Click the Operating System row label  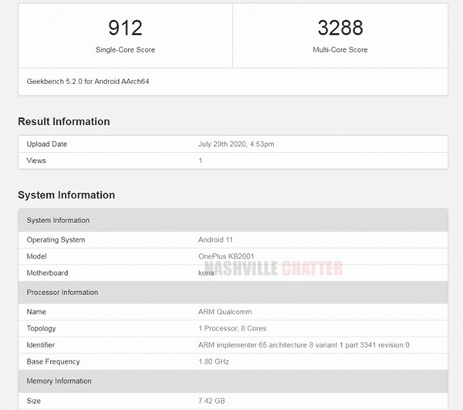(x=56, y=240)
